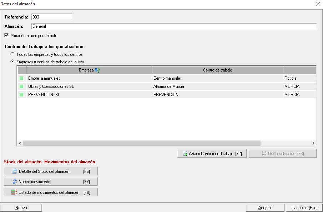Click the Quitar selección button
The image size is (323, 212).
(283, 154)
